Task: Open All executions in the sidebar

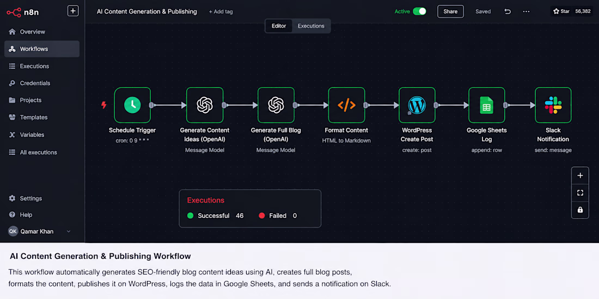Action: (x=42, y=152)
